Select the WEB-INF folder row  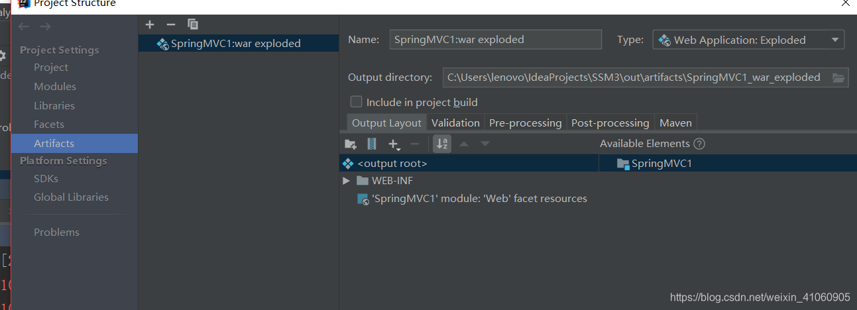469,181
